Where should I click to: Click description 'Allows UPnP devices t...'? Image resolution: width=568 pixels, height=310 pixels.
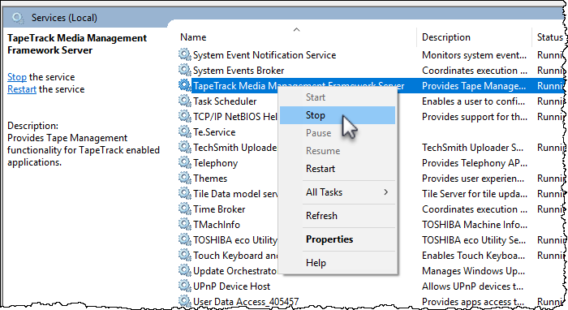(472, 286)
